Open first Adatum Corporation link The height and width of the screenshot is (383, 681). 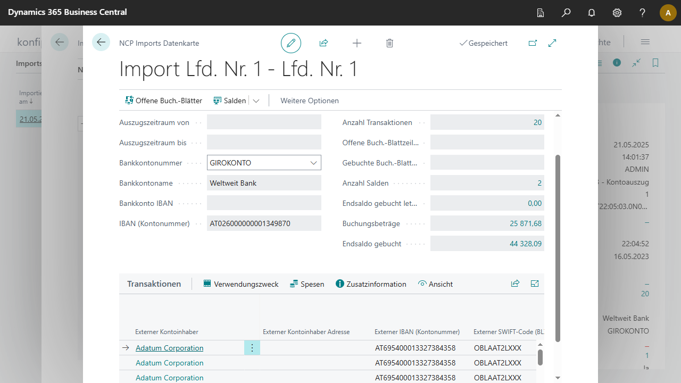169,348
